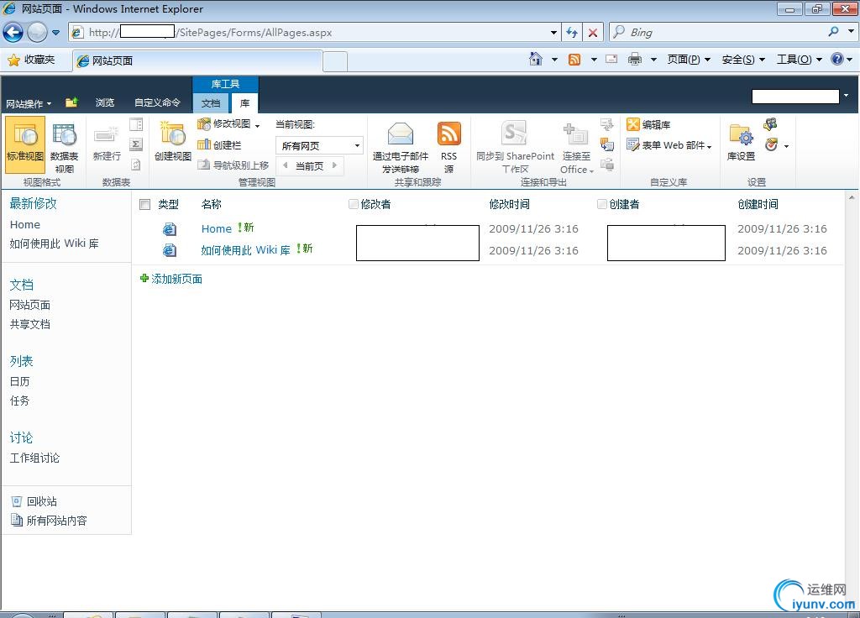Switch to Custom Commands (自定义命令) tab
Screen dimensions: 860x618
coord(157,102)
